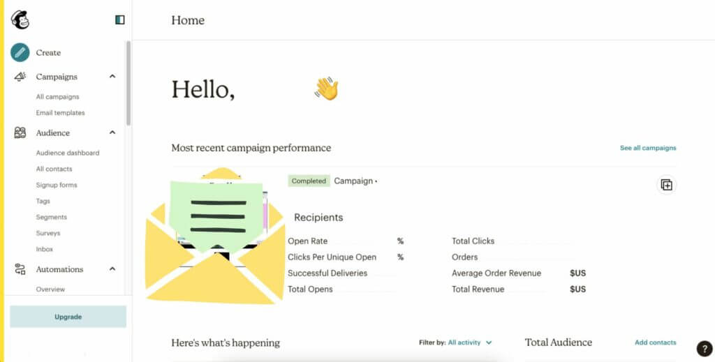Click the Create pencil icon
715x362 pixels.
click(x=20, y=53)
